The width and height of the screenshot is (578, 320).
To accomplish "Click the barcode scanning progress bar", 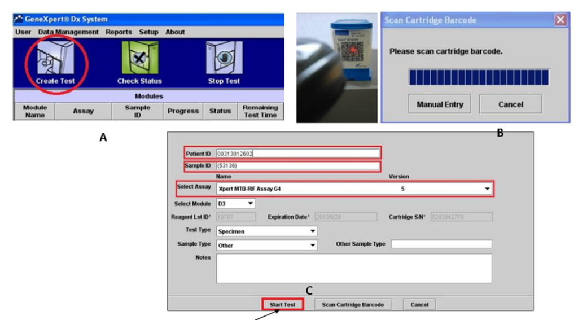I will point(479,77).
